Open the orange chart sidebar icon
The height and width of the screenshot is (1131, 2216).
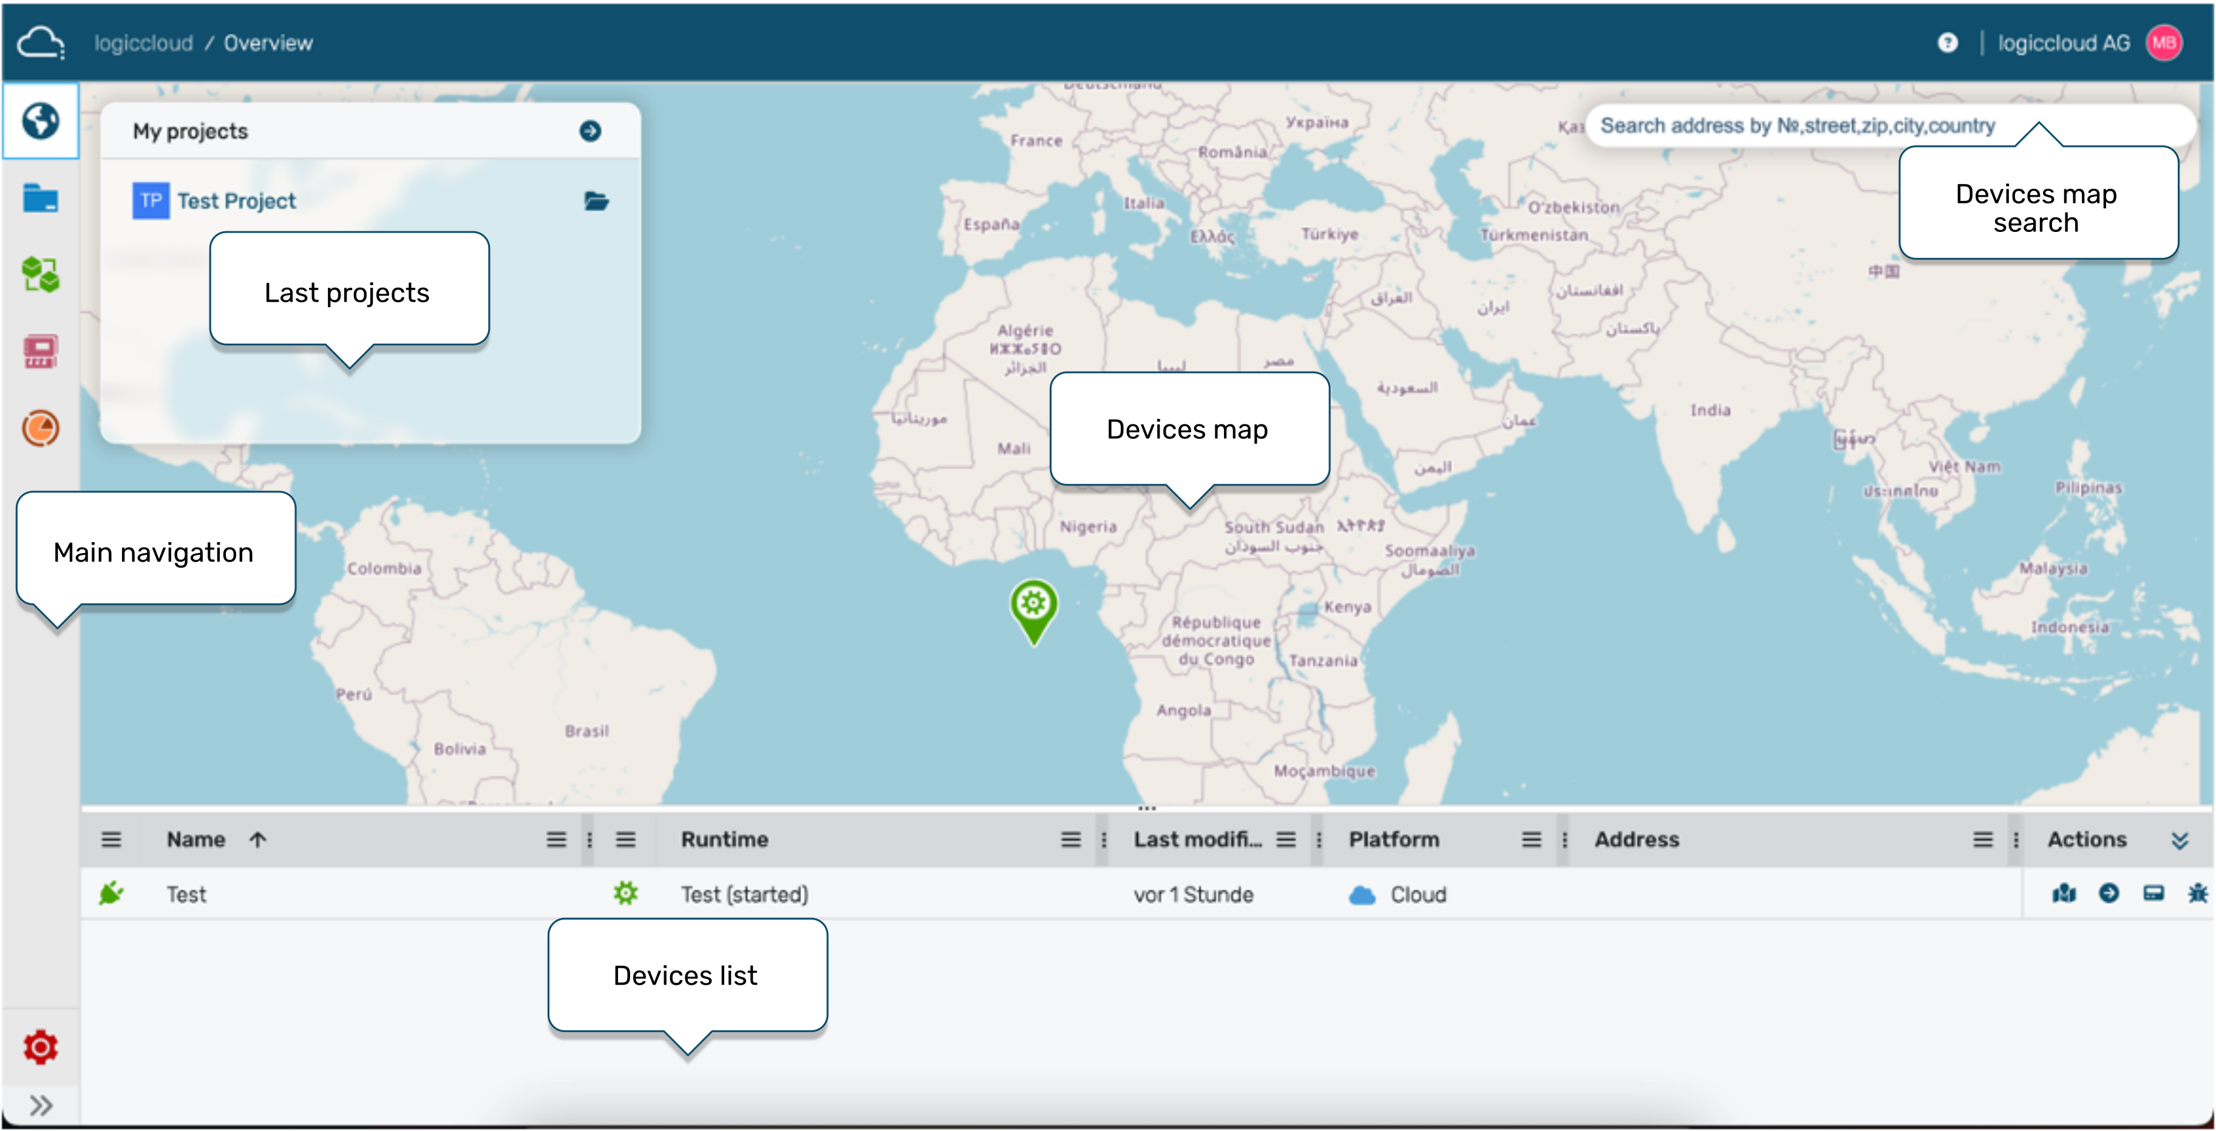click(x=41, y=427)
